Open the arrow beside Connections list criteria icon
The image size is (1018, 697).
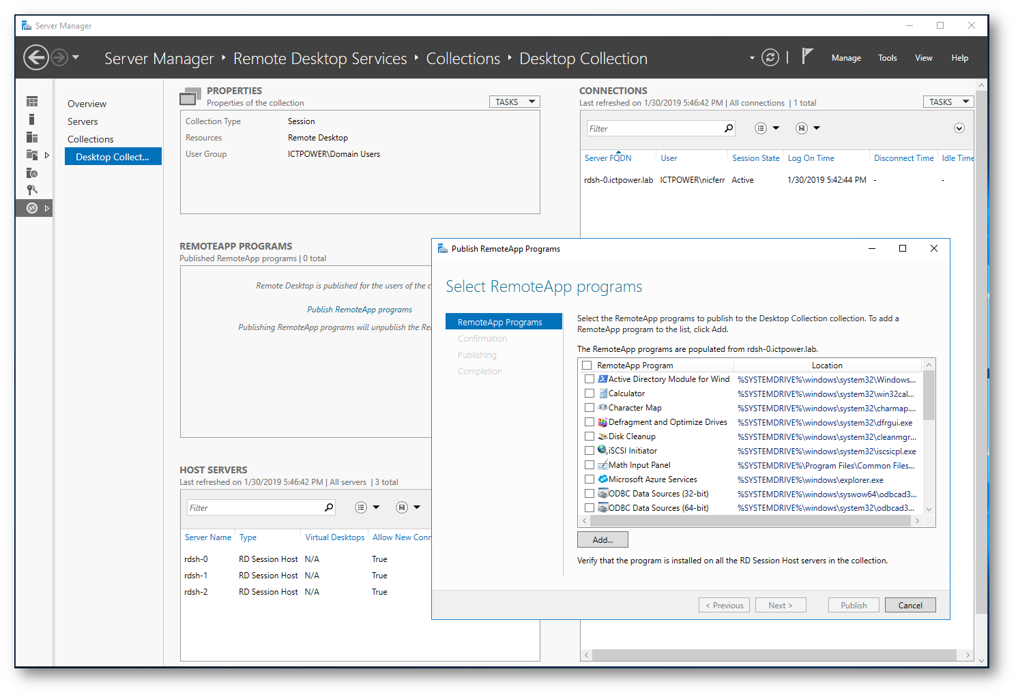click(x=776, y=128)
